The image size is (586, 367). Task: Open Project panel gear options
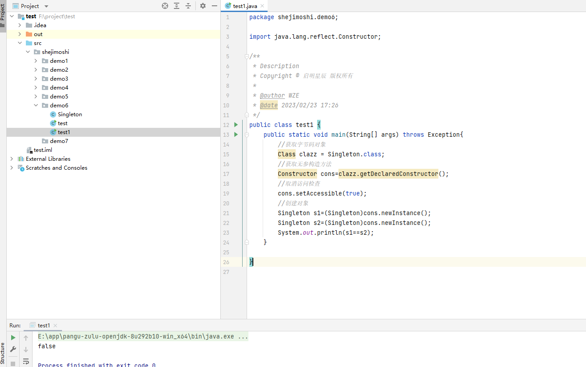click(203, 6)
